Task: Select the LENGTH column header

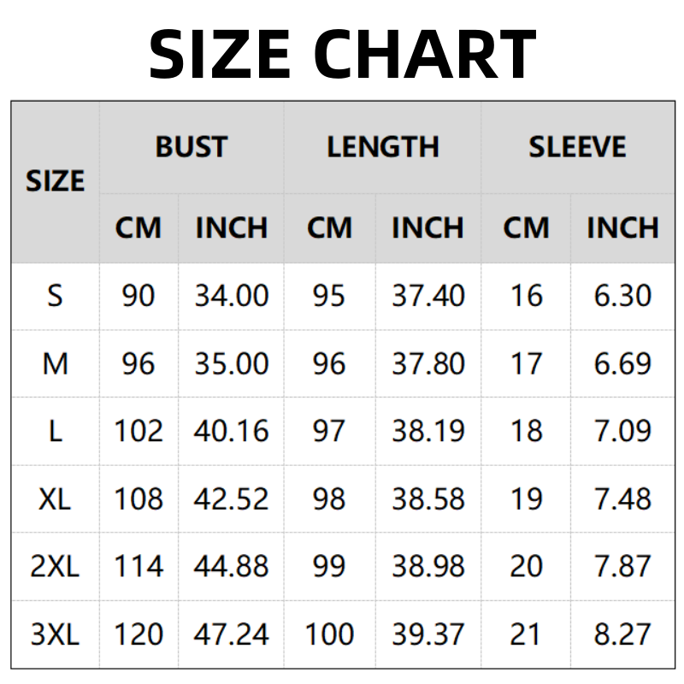Action: point(382,147)
